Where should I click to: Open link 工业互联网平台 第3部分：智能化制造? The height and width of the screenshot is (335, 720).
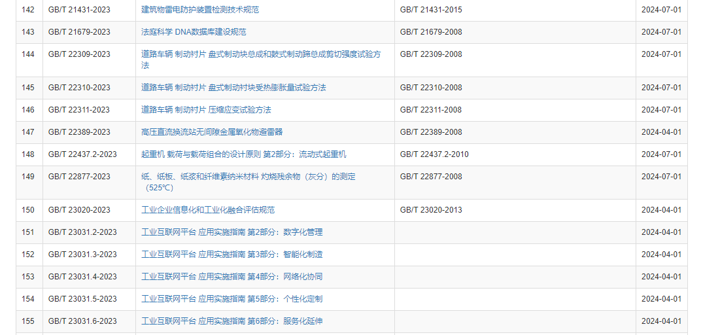pos(232,255)
